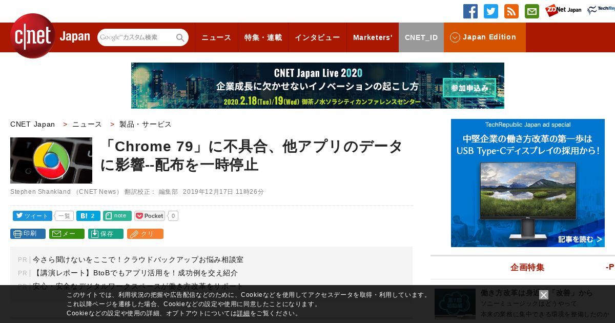Click author text Stephen Shankland (CNET News)

click(65, 192)
